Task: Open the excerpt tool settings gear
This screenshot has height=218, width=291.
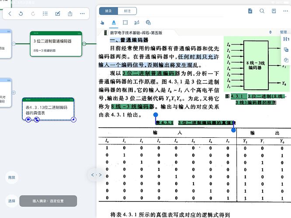Action: click(148, 23)
